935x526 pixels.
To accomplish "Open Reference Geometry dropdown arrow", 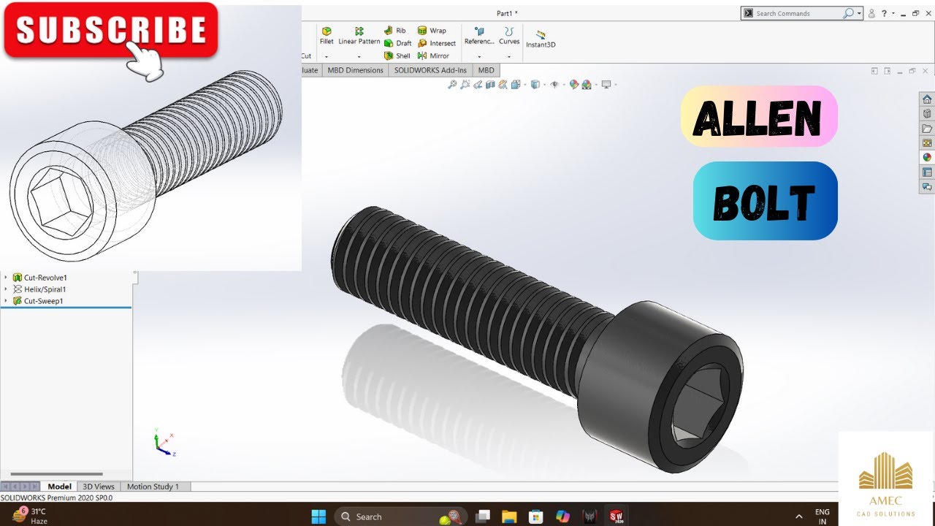I will point(479,56).
